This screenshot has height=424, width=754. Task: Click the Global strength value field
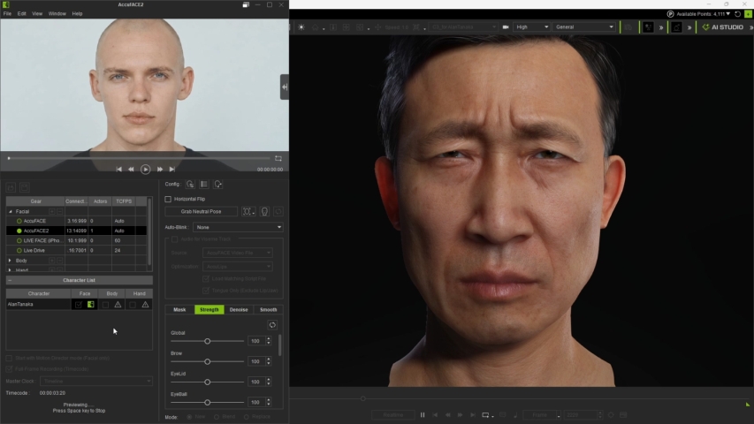pos(255,341)
